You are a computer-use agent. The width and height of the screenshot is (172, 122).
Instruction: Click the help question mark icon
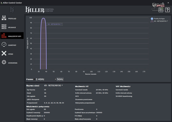[167, 10]
